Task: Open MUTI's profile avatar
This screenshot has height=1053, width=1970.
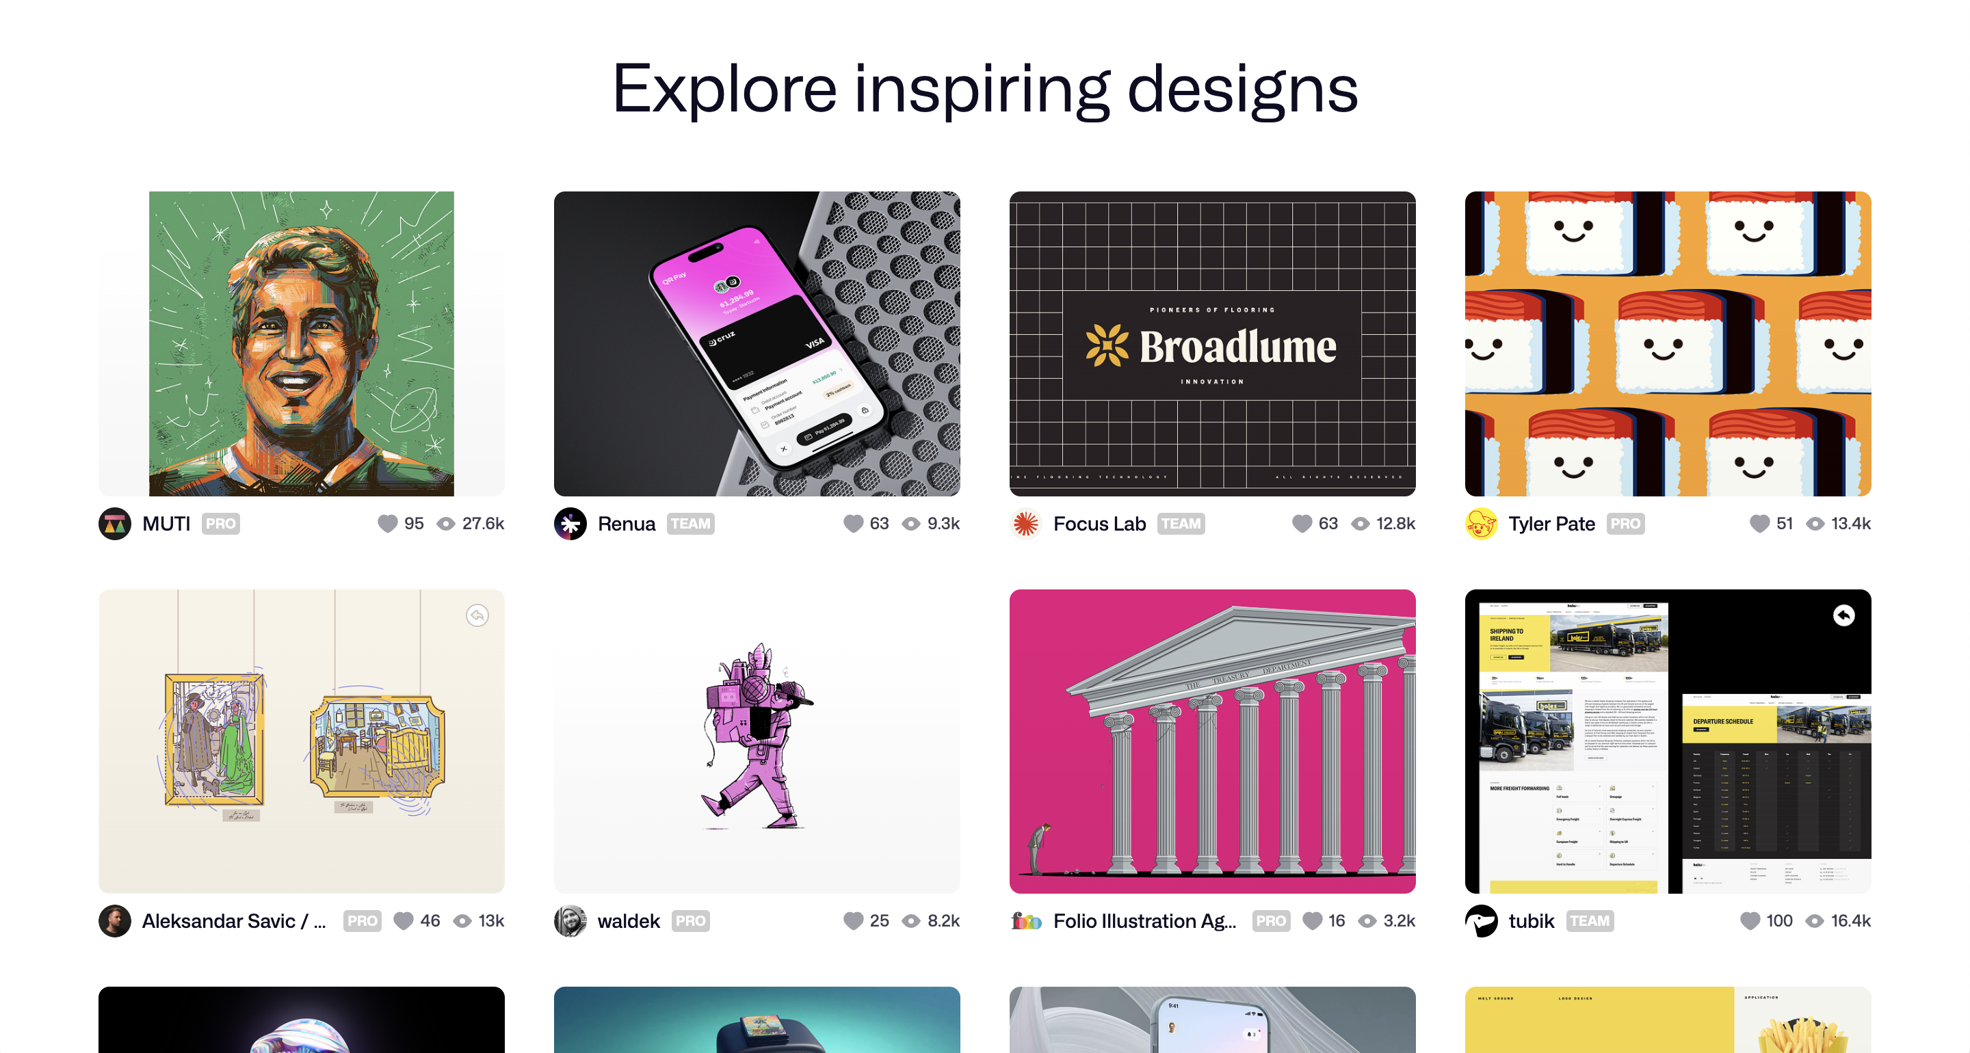Action: click(x=115, y=524)
